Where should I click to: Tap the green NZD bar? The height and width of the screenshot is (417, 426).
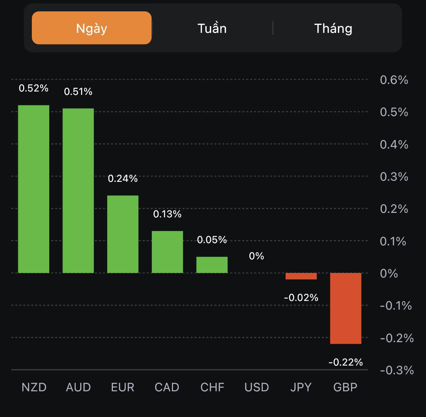point(34,189)
